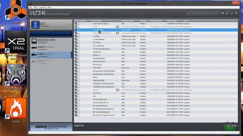This screenshot has width=243, height=136.
Task: Select Moogerfooger Ring Modulator license
Action: tap(156, 71)
